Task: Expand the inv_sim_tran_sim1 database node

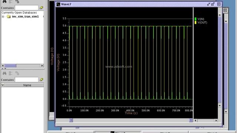Action: coord(3,17)
